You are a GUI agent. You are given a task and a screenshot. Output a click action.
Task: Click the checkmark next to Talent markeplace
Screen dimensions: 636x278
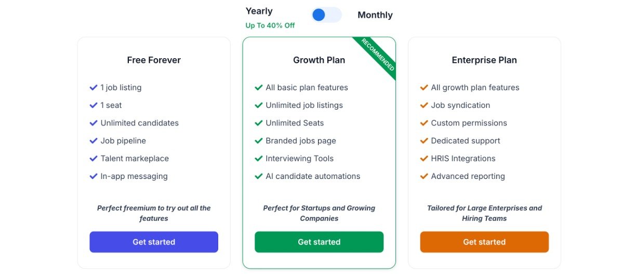(94, 159)
